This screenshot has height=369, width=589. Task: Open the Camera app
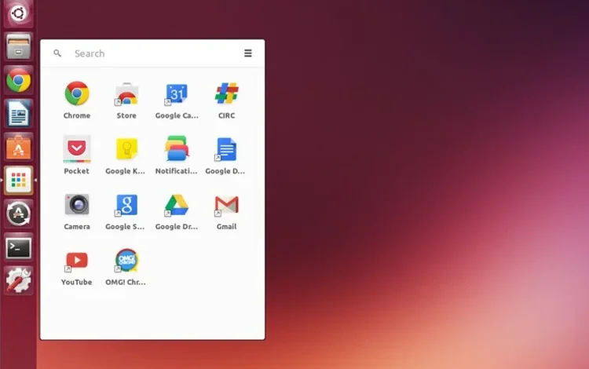(77, 205)
